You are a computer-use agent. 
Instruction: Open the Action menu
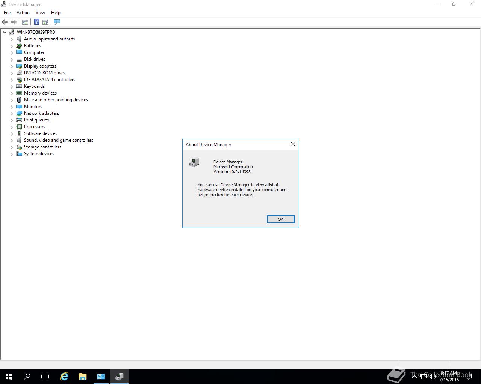[23, 13]
